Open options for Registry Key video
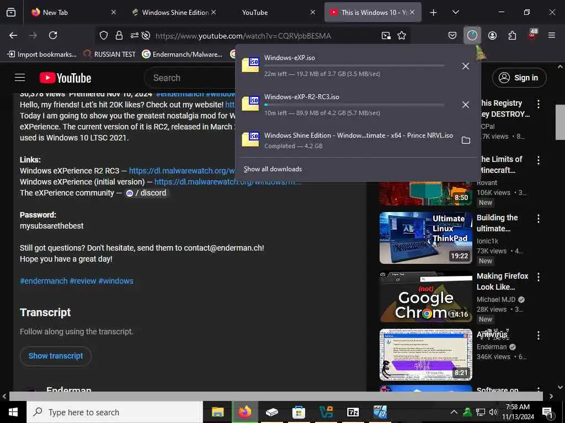 (x=539, y=104)
